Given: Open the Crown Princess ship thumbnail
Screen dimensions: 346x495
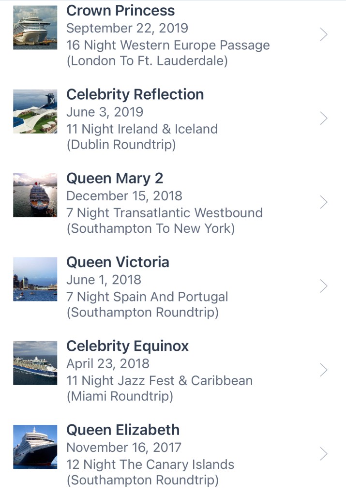Looking at the screenshot, I should pyautogui.click(x=35, y=28).
